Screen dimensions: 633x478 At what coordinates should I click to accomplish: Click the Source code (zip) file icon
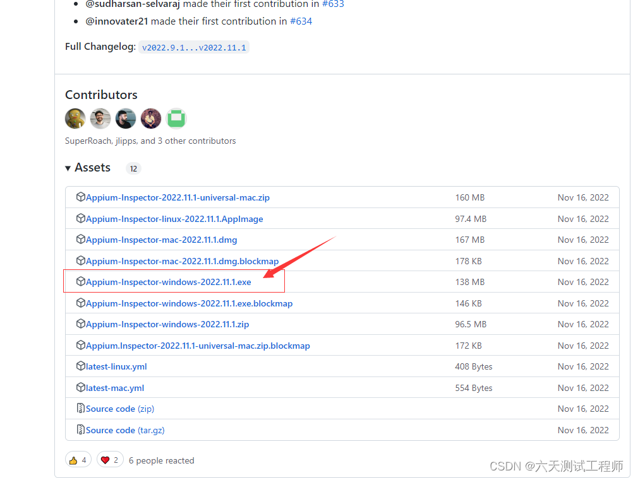click(81, 409)
